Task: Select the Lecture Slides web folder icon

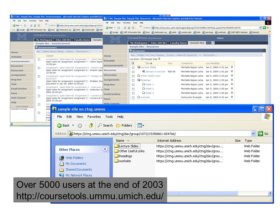Action: pyautogui.click(x=116, y=146)
